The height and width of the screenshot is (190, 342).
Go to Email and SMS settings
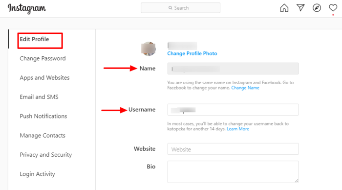(39, 97)
